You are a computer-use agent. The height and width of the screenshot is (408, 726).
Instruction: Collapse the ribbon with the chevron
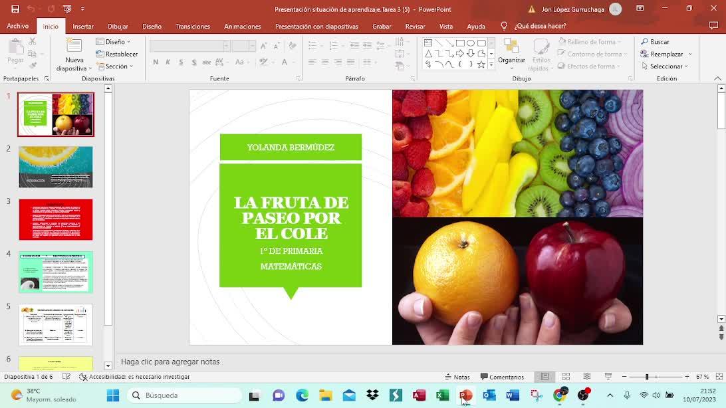tap(717, 78)
